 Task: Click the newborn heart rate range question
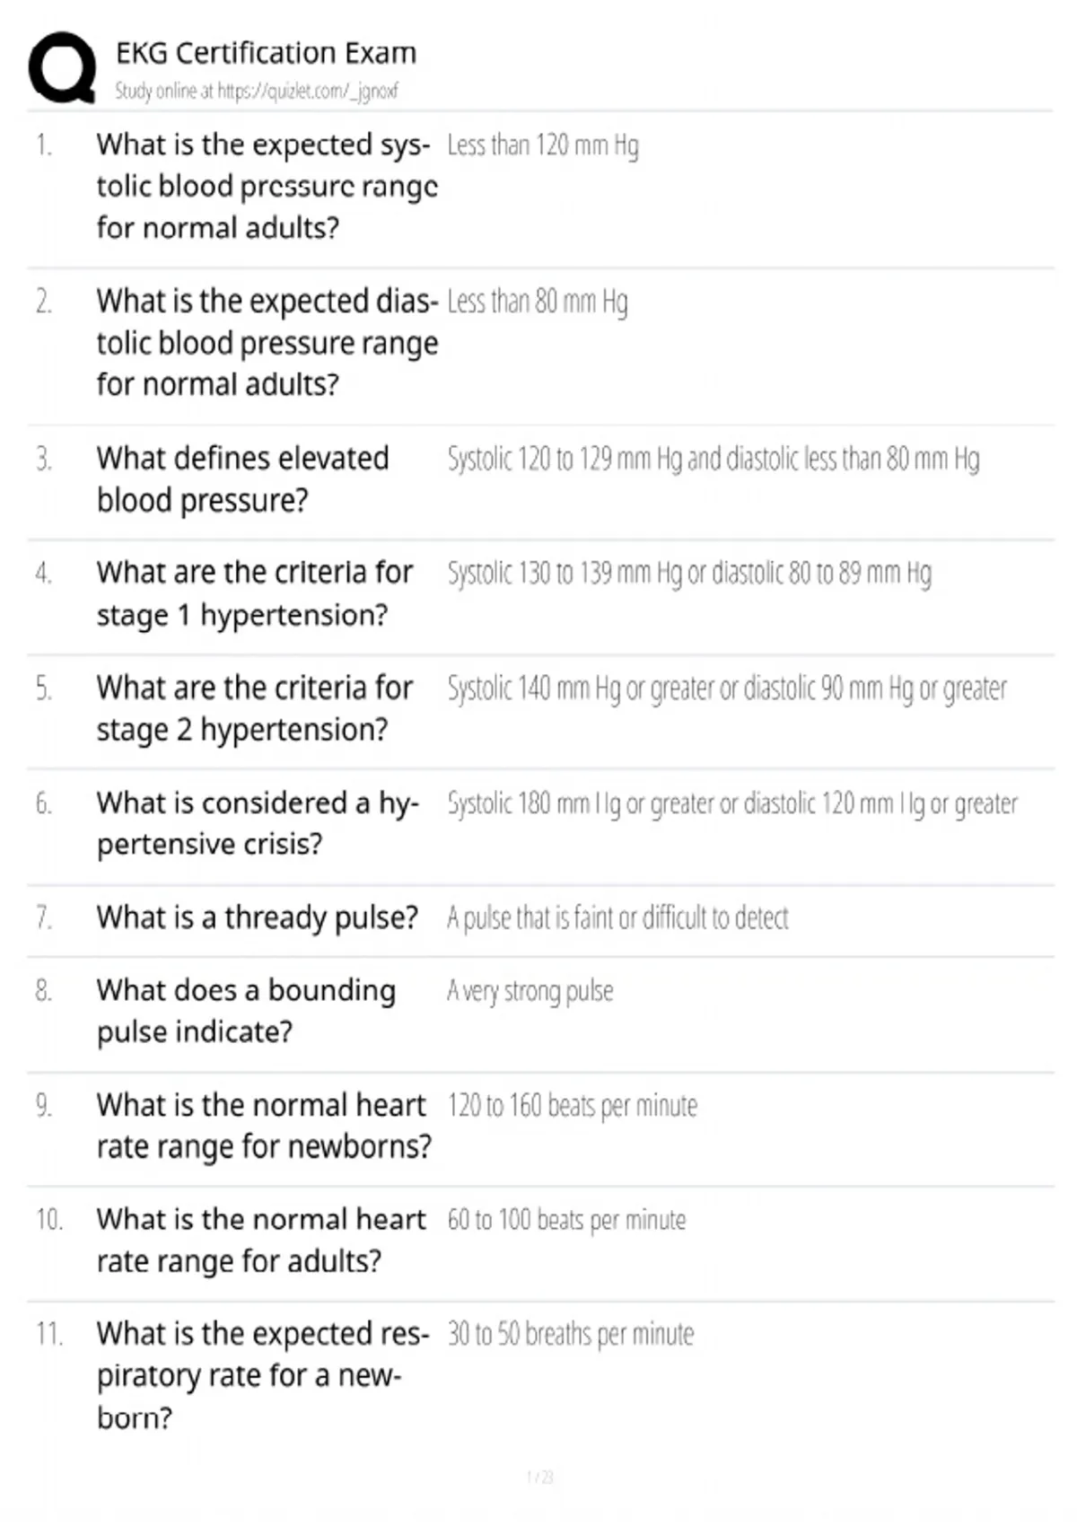tap(265, 1126)
